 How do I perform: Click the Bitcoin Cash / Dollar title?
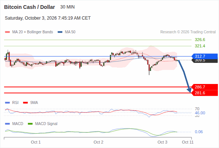[29, 7]
